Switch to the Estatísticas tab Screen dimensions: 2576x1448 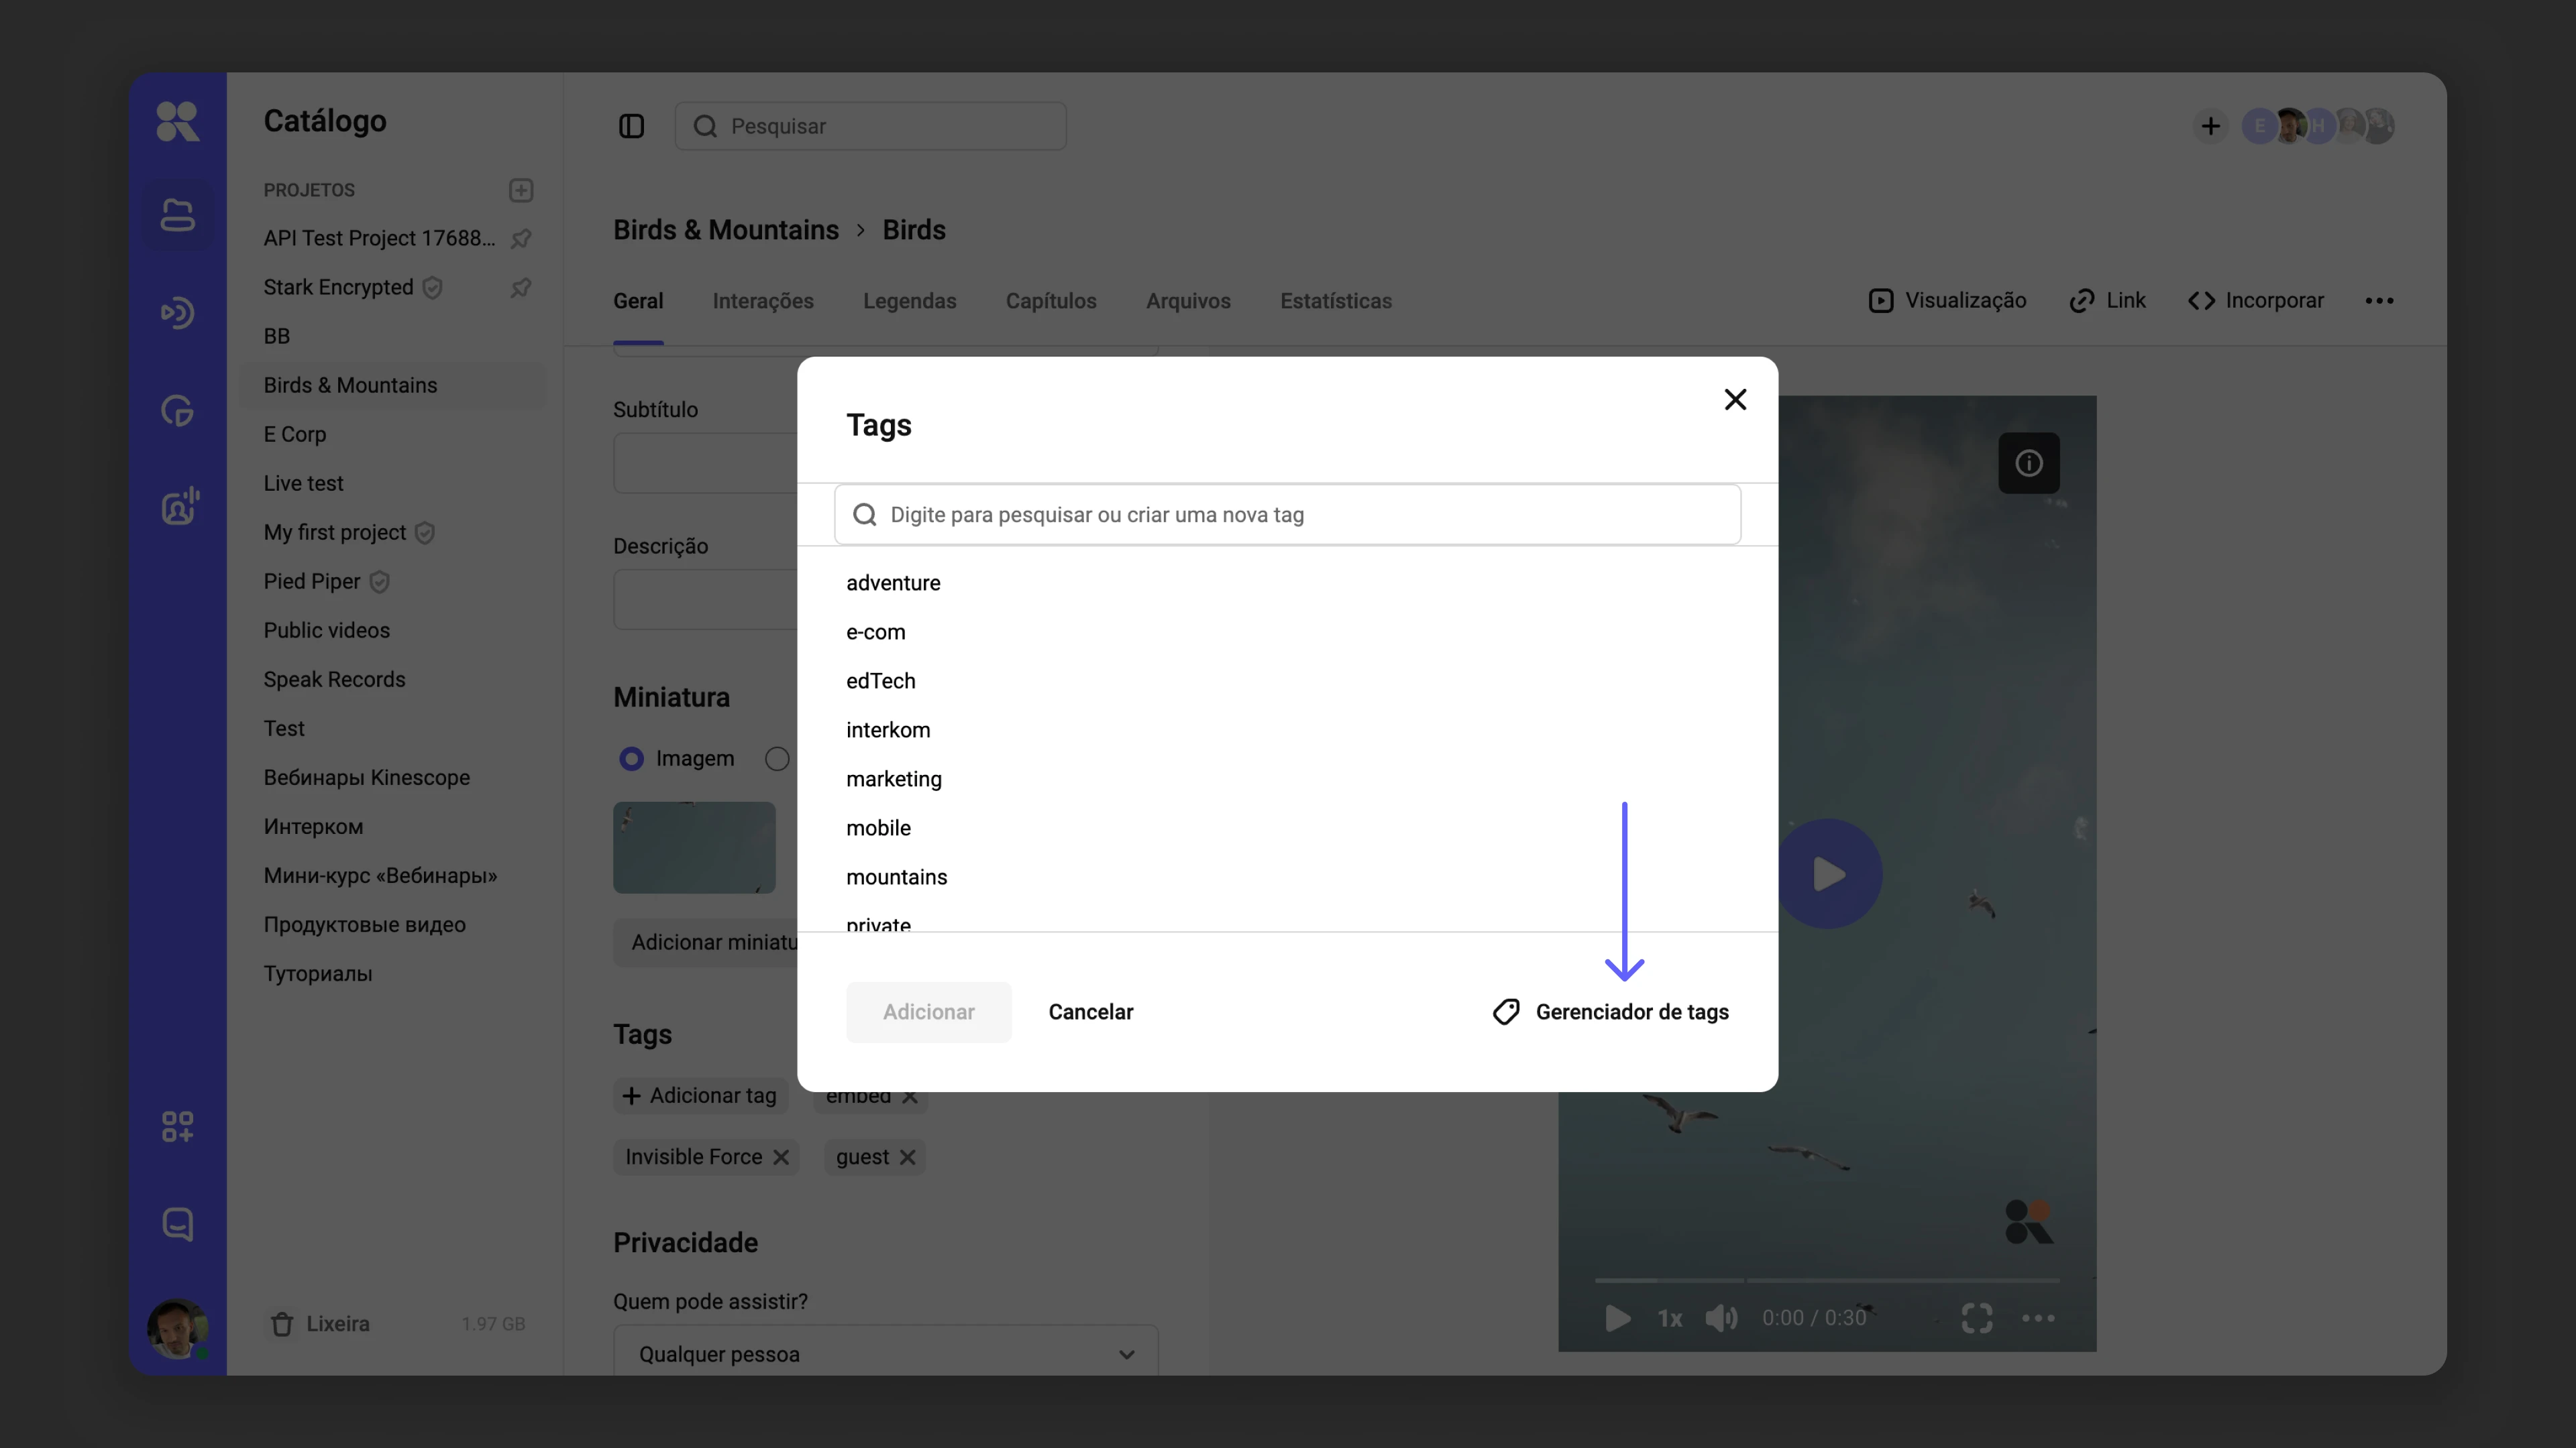click(x=1336, y=301)
